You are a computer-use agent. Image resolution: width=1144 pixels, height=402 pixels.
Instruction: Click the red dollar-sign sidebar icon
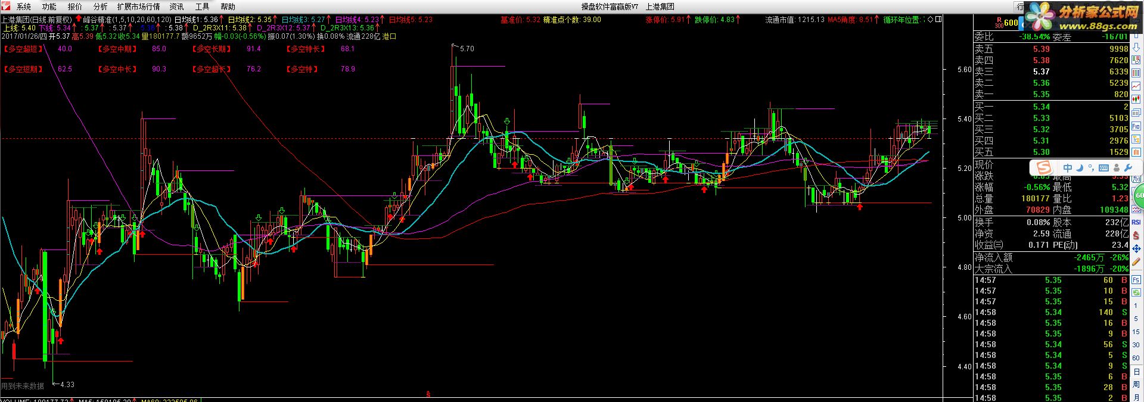(x=1136, y=236)
